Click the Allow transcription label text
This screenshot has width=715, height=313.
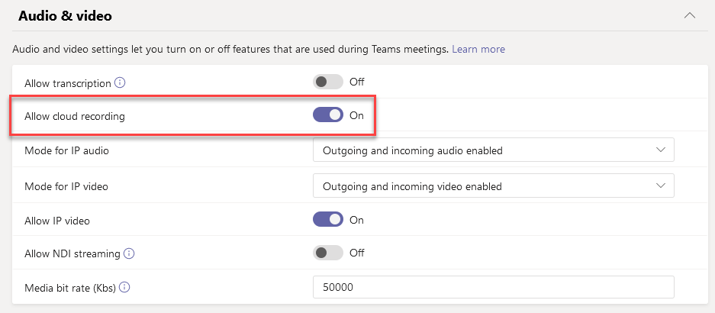coord(68,82)
